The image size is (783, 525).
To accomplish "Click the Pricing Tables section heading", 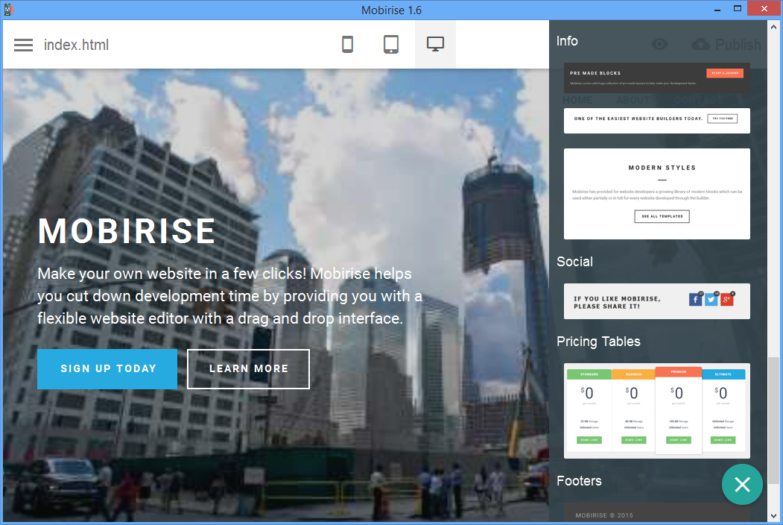I will (598, 342).
